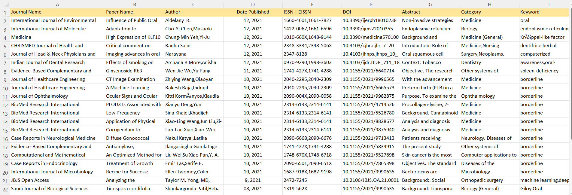Click the vertical scrollbar on right

point(570,74)
